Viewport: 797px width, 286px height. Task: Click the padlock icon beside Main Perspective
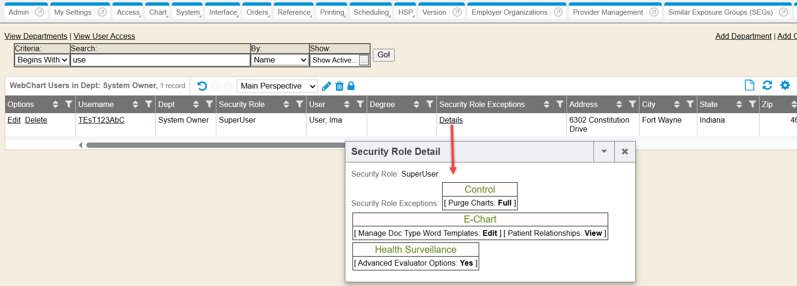[351, 86]
